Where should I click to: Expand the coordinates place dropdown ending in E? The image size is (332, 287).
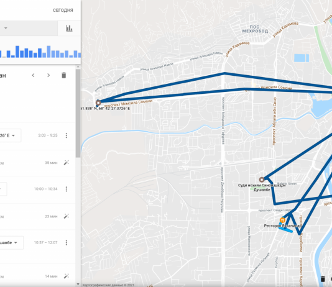(x=13, y=135)
